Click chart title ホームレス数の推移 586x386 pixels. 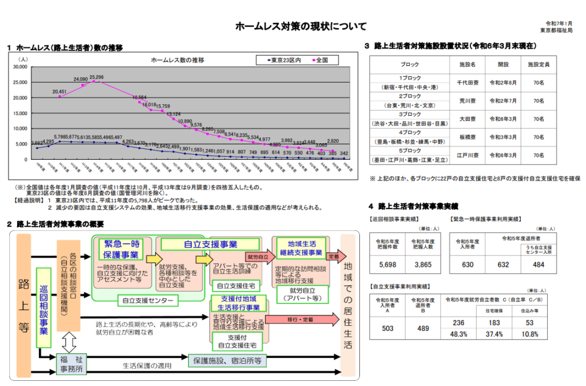pyautogui.click(x=177, y=60)
